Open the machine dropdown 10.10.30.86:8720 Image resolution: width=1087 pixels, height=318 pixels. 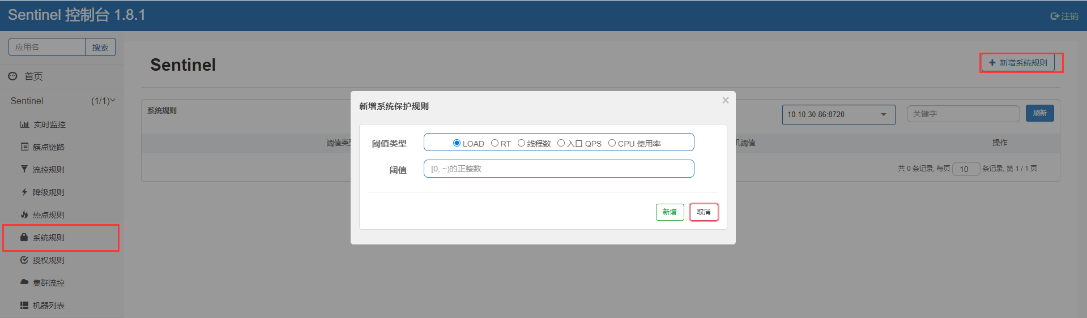(838, 114)
